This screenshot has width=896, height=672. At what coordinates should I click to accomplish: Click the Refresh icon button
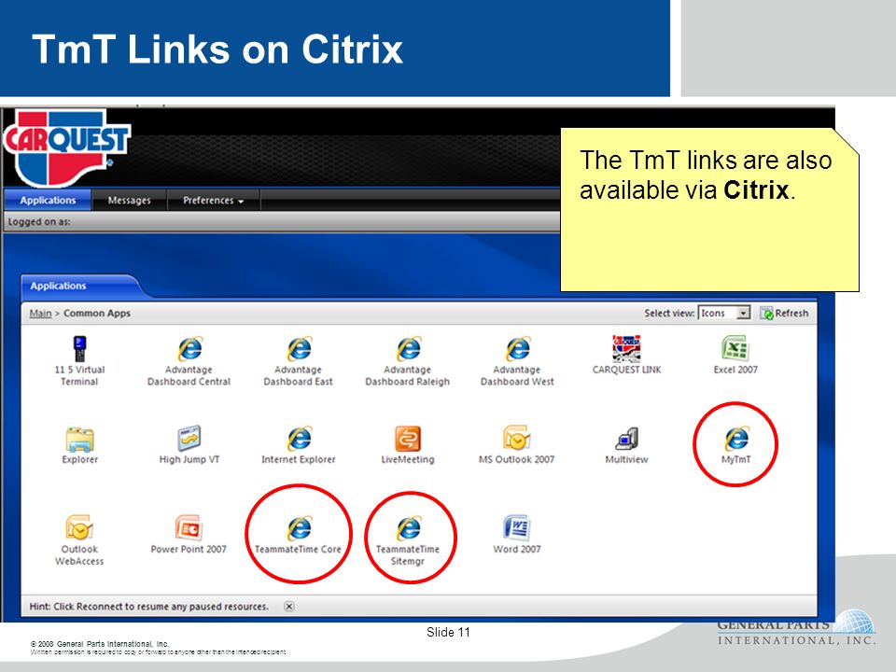point(784,314)
